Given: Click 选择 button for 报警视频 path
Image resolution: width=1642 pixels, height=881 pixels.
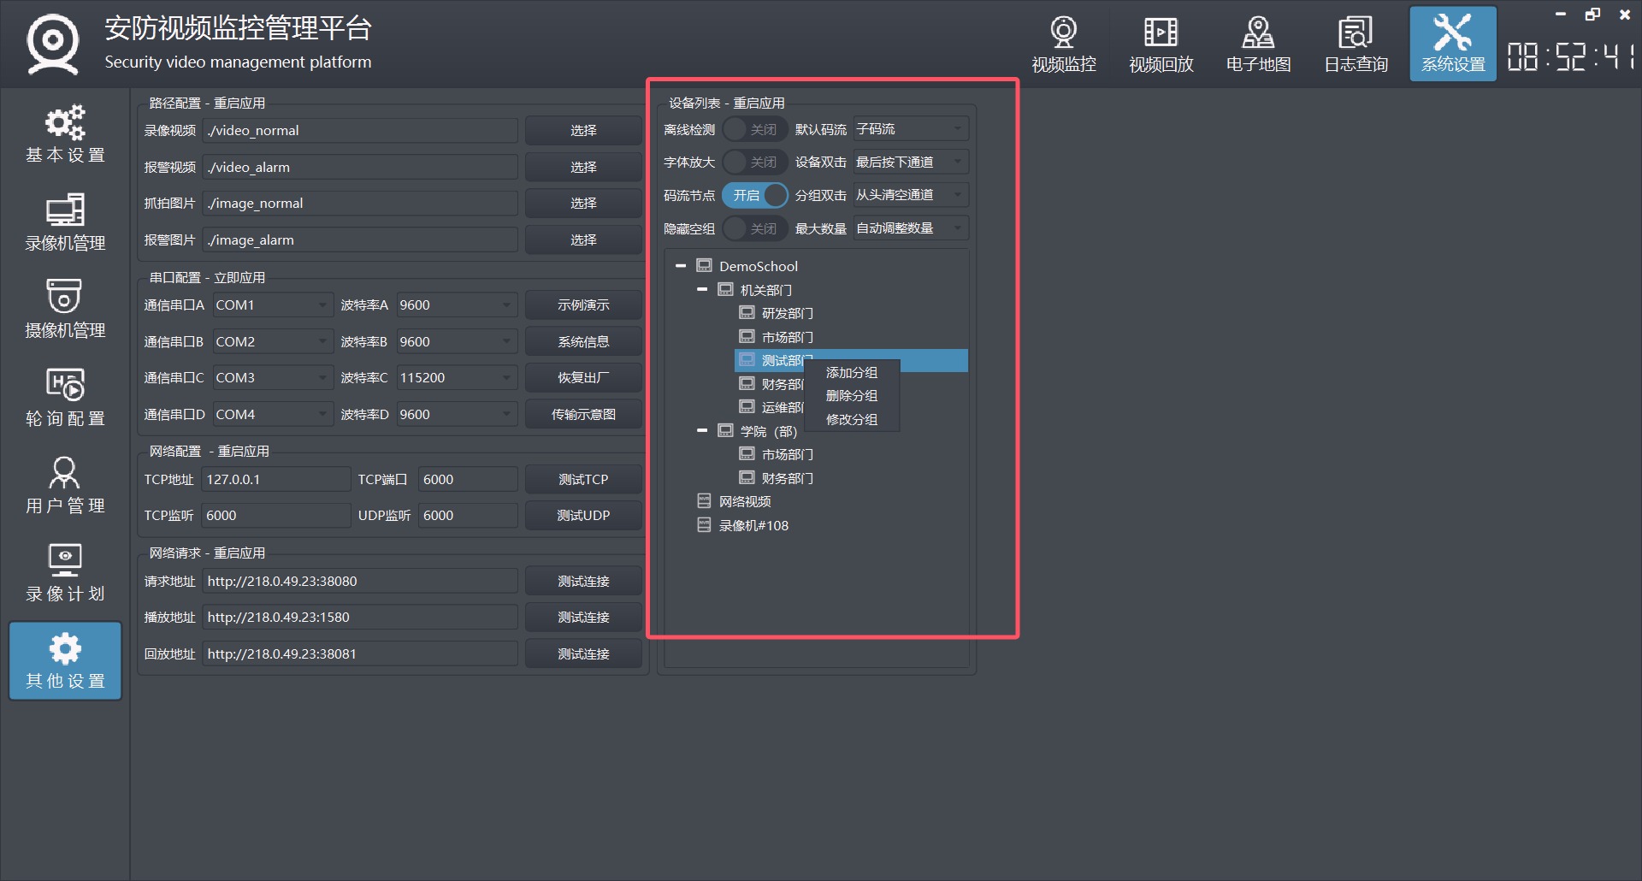Looking at the screenshot, I should 583,167.
